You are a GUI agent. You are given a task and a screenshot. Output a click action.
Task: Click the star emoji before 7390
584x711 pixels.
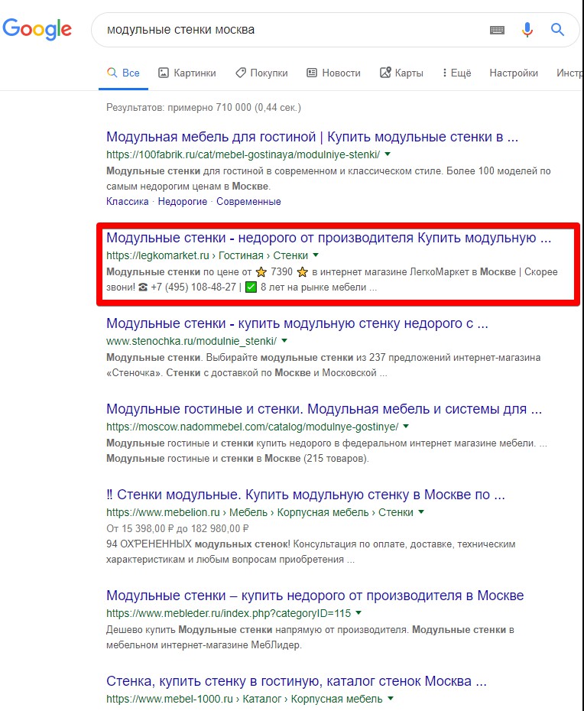coord(261,272)
